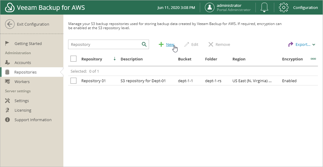The image size is (323, 167).
Task: Click the administrator user name
Action: pos(229,5)
